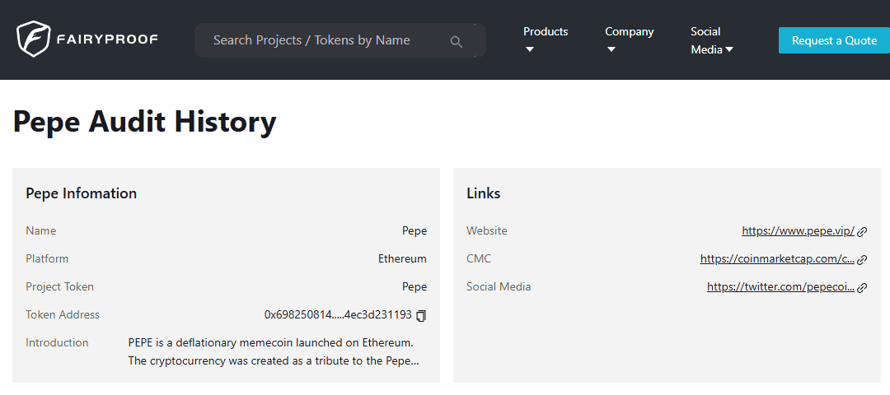Click the Introduction label
This screenshot has height=395, width=890.
point(57,342)
